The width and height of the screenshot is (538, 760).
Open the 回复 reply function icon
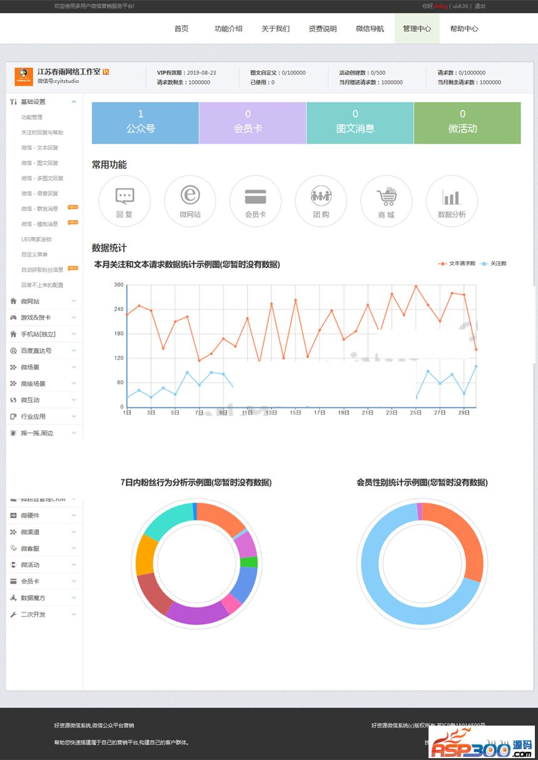pos(124,201)
